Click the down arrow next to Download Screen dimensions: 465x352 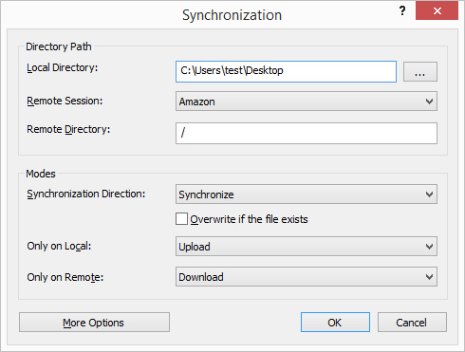tap(429, 277)
